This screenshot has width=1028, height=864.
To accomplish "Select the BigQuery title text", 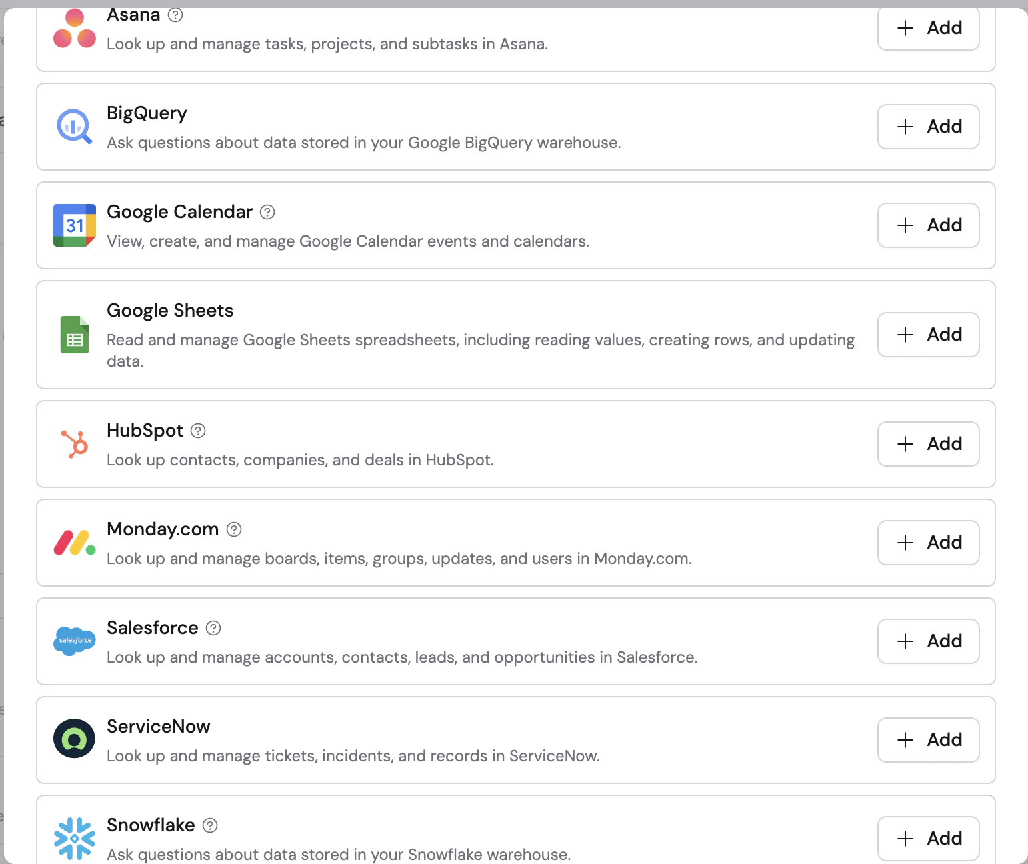I will (x=147, y=113).
